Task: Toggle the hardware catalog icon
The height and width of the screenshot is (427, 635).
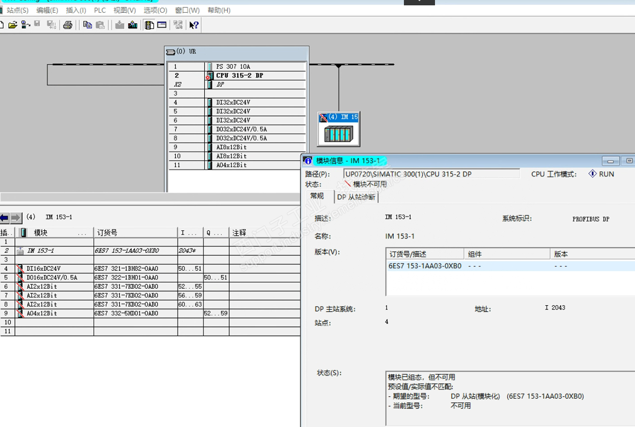Action: pos(150,25)
